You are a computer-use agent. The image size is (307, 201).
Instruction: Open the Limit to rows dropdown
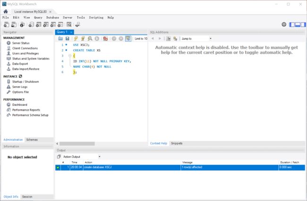click(141, 39)
